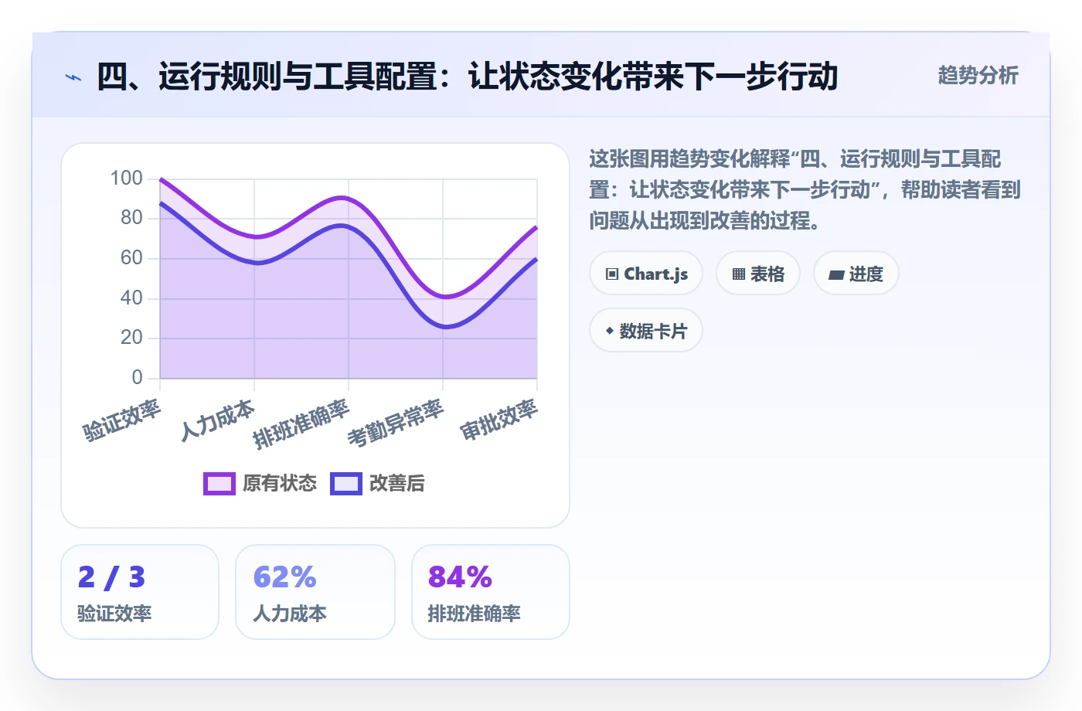Select the Chart.js tag

pyautogui.click(x=646, y=274)
